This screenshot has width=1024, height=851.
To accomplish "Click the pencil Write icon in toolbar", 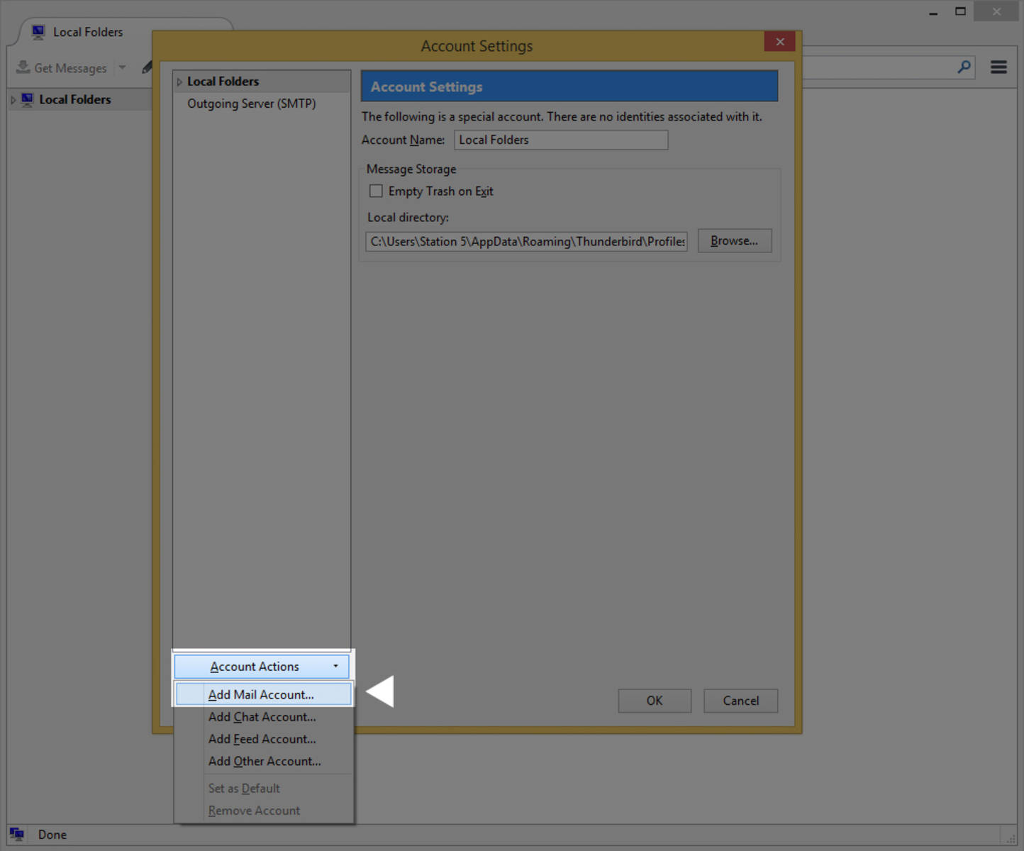I will click(x=147, y=67).
